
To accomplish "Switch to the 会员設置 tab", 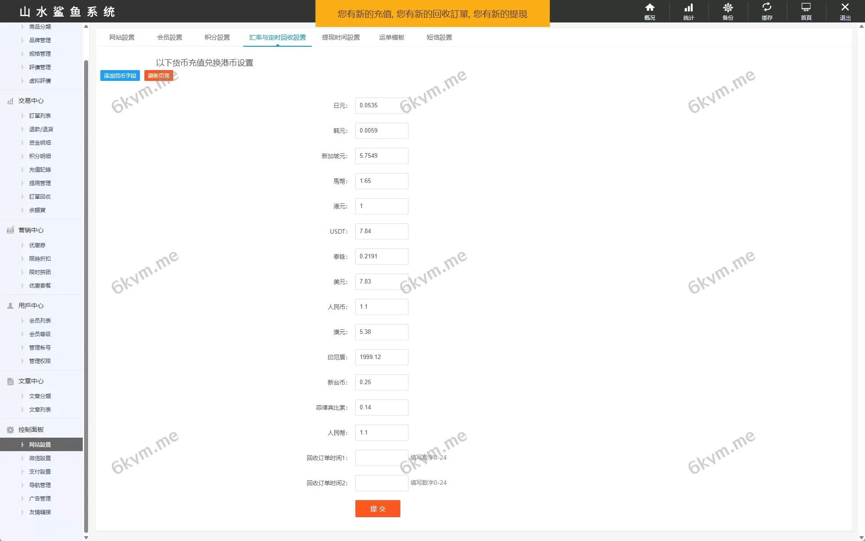I will pos(170,37).
